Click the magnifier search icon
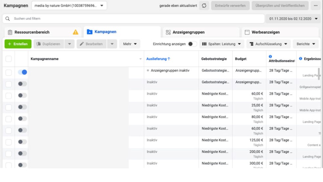This screenshot has height=182, width=323. pyautogui.click(x=8, y=18)
